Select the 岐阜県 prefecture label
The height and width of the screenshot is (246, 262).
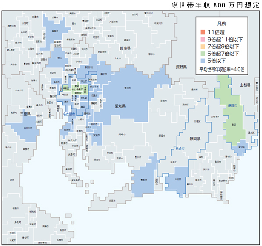click(126, 48)
